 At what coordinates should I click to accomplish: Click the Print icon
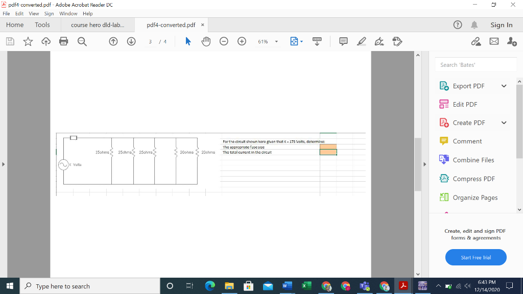[63, 41]
